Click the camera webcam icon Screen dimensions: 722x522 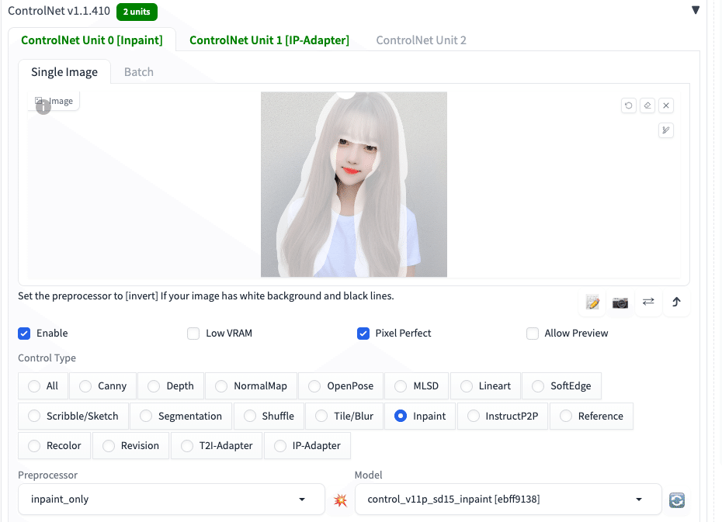[x=620, y=302]
